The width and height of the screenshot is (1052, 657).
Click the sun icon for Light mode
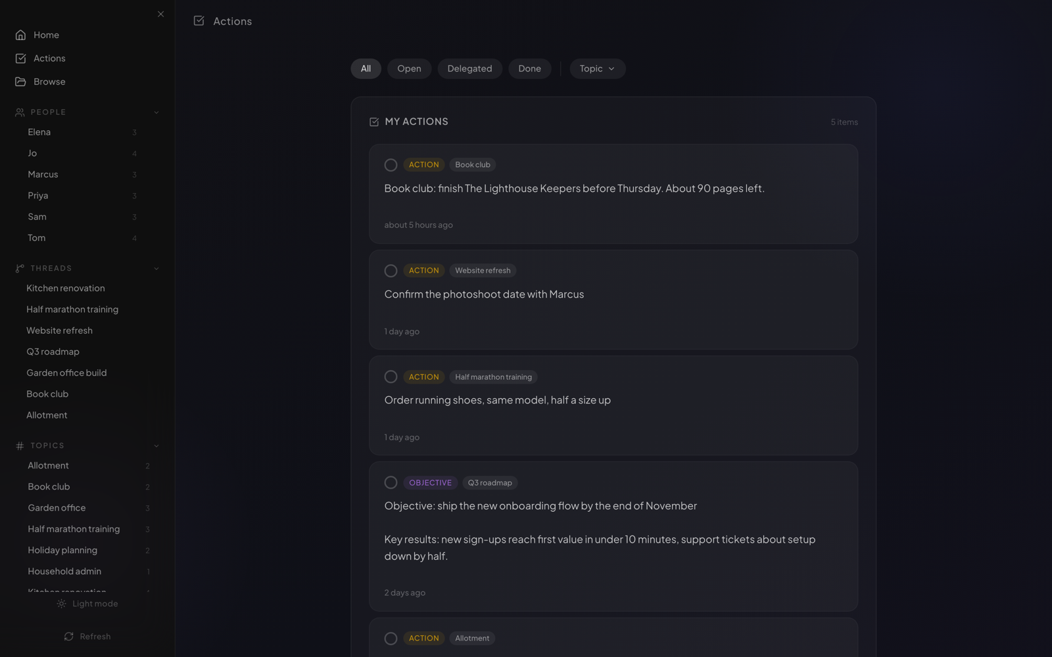[x=61, y=604]
